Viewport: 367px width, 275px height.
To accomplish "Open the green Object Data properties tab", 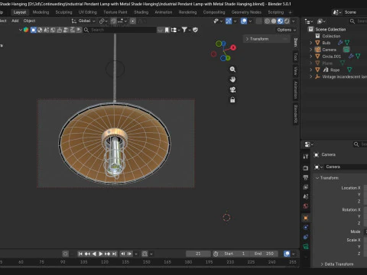I will point(306,246).
